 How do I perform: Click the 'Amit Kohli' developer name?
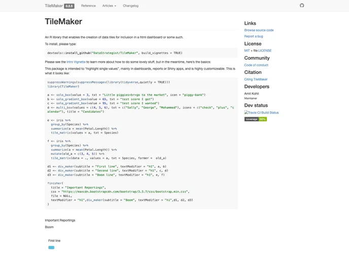[252, 94]
